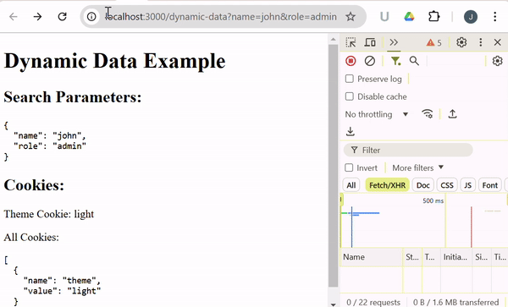The width and height of the screenshot is (508, 307).
Task: Go back to the previous page
Action: tap(14, 17)
